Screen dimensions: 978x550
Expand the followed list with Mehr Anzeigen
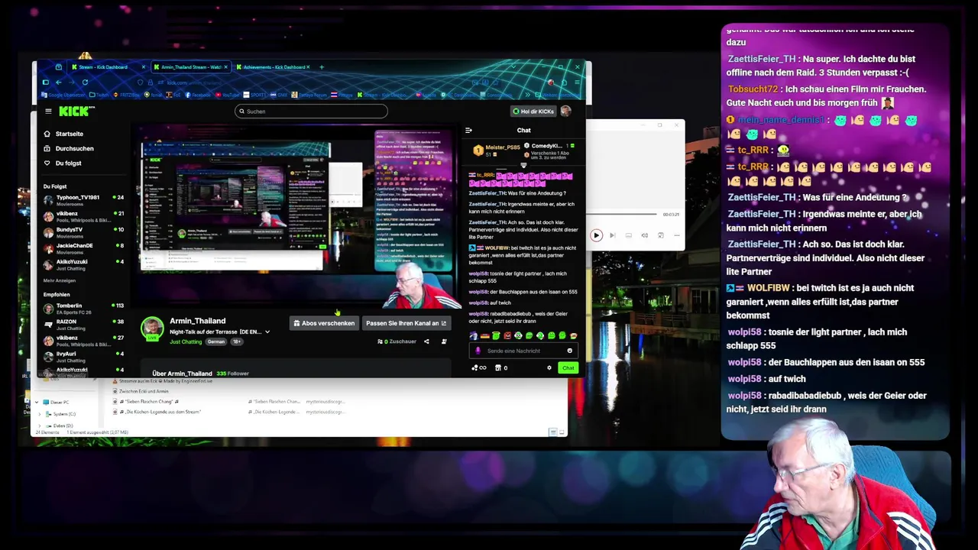tap(60, 281)
